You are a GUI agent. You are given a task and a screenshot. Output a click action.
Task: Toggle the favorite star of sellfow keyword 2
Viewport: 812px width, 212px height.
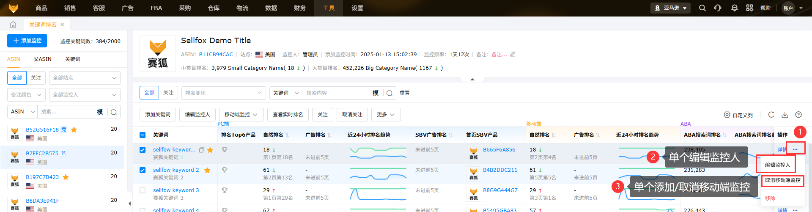pos(207,170)
